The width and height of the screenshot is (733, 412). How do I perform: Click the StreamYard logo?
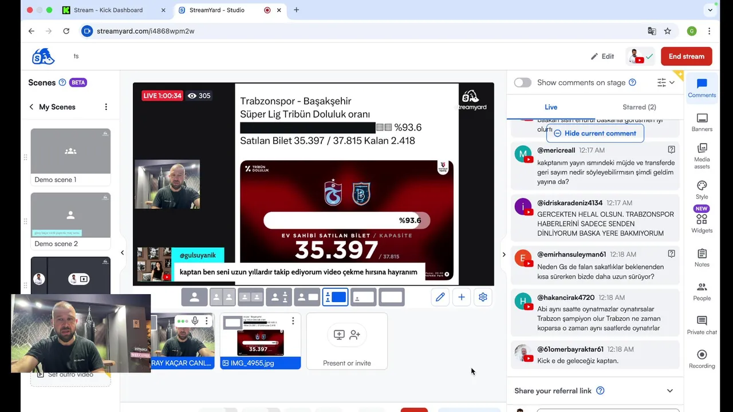click(x=44, y=56)
